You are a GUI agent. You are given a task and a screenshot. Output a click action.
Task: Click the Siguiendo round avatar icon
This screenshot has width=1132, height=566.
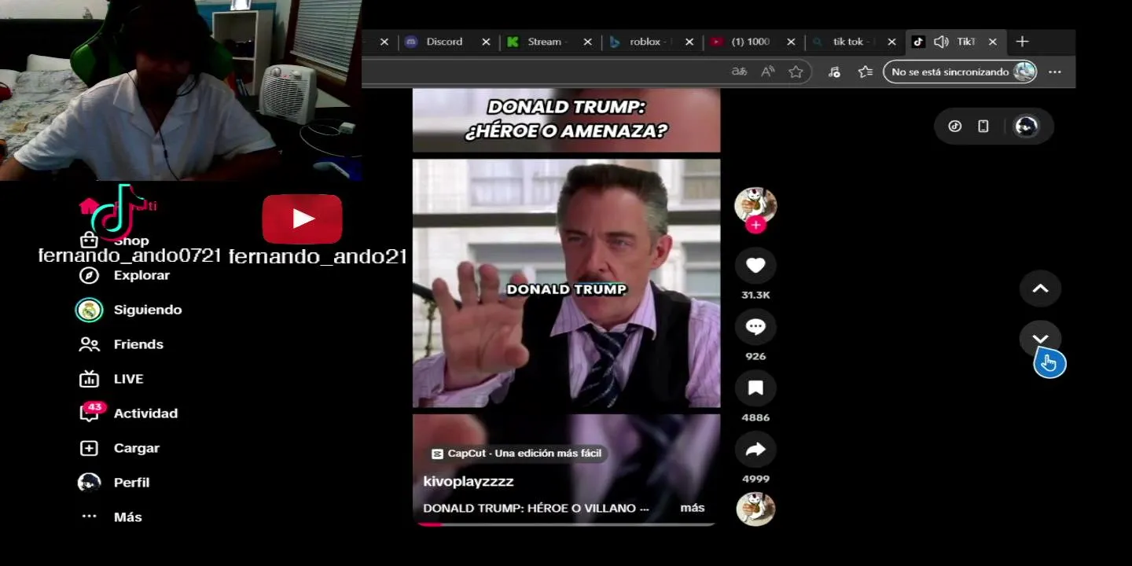point(89,310)
